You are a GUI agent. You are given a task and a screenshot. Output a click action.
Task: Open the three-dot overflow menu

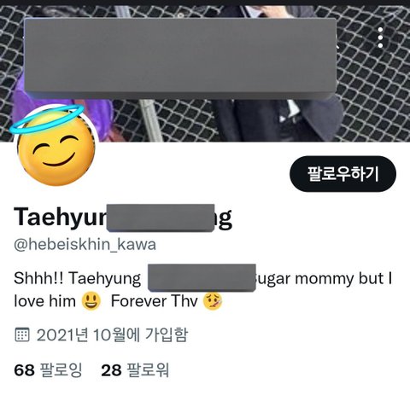(x=380, y=38)
